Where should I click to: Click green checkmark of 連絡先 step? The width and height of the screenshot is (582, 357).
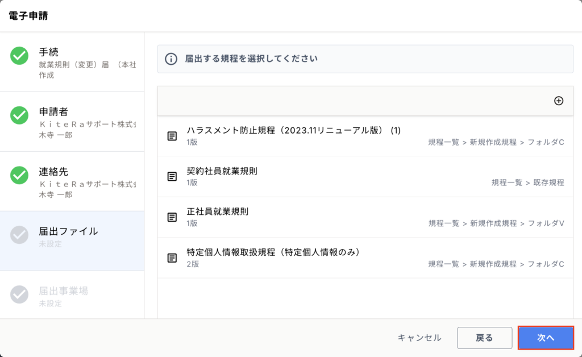(19, 175)
